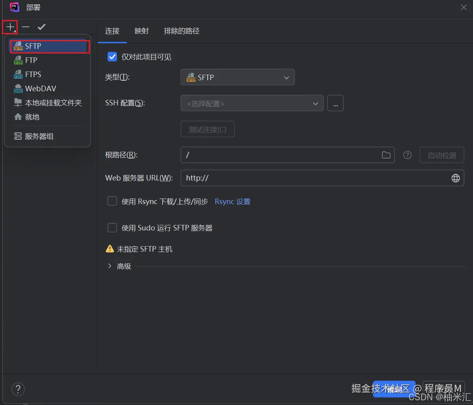This screenshot has height=405, width=473.
Task: Uncheck 仅对此项目可见 checkbox
Action: (x=112, y=57)
